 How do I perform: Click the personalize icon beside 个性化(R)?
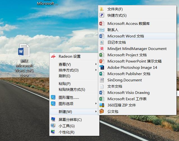pos(53,132)
